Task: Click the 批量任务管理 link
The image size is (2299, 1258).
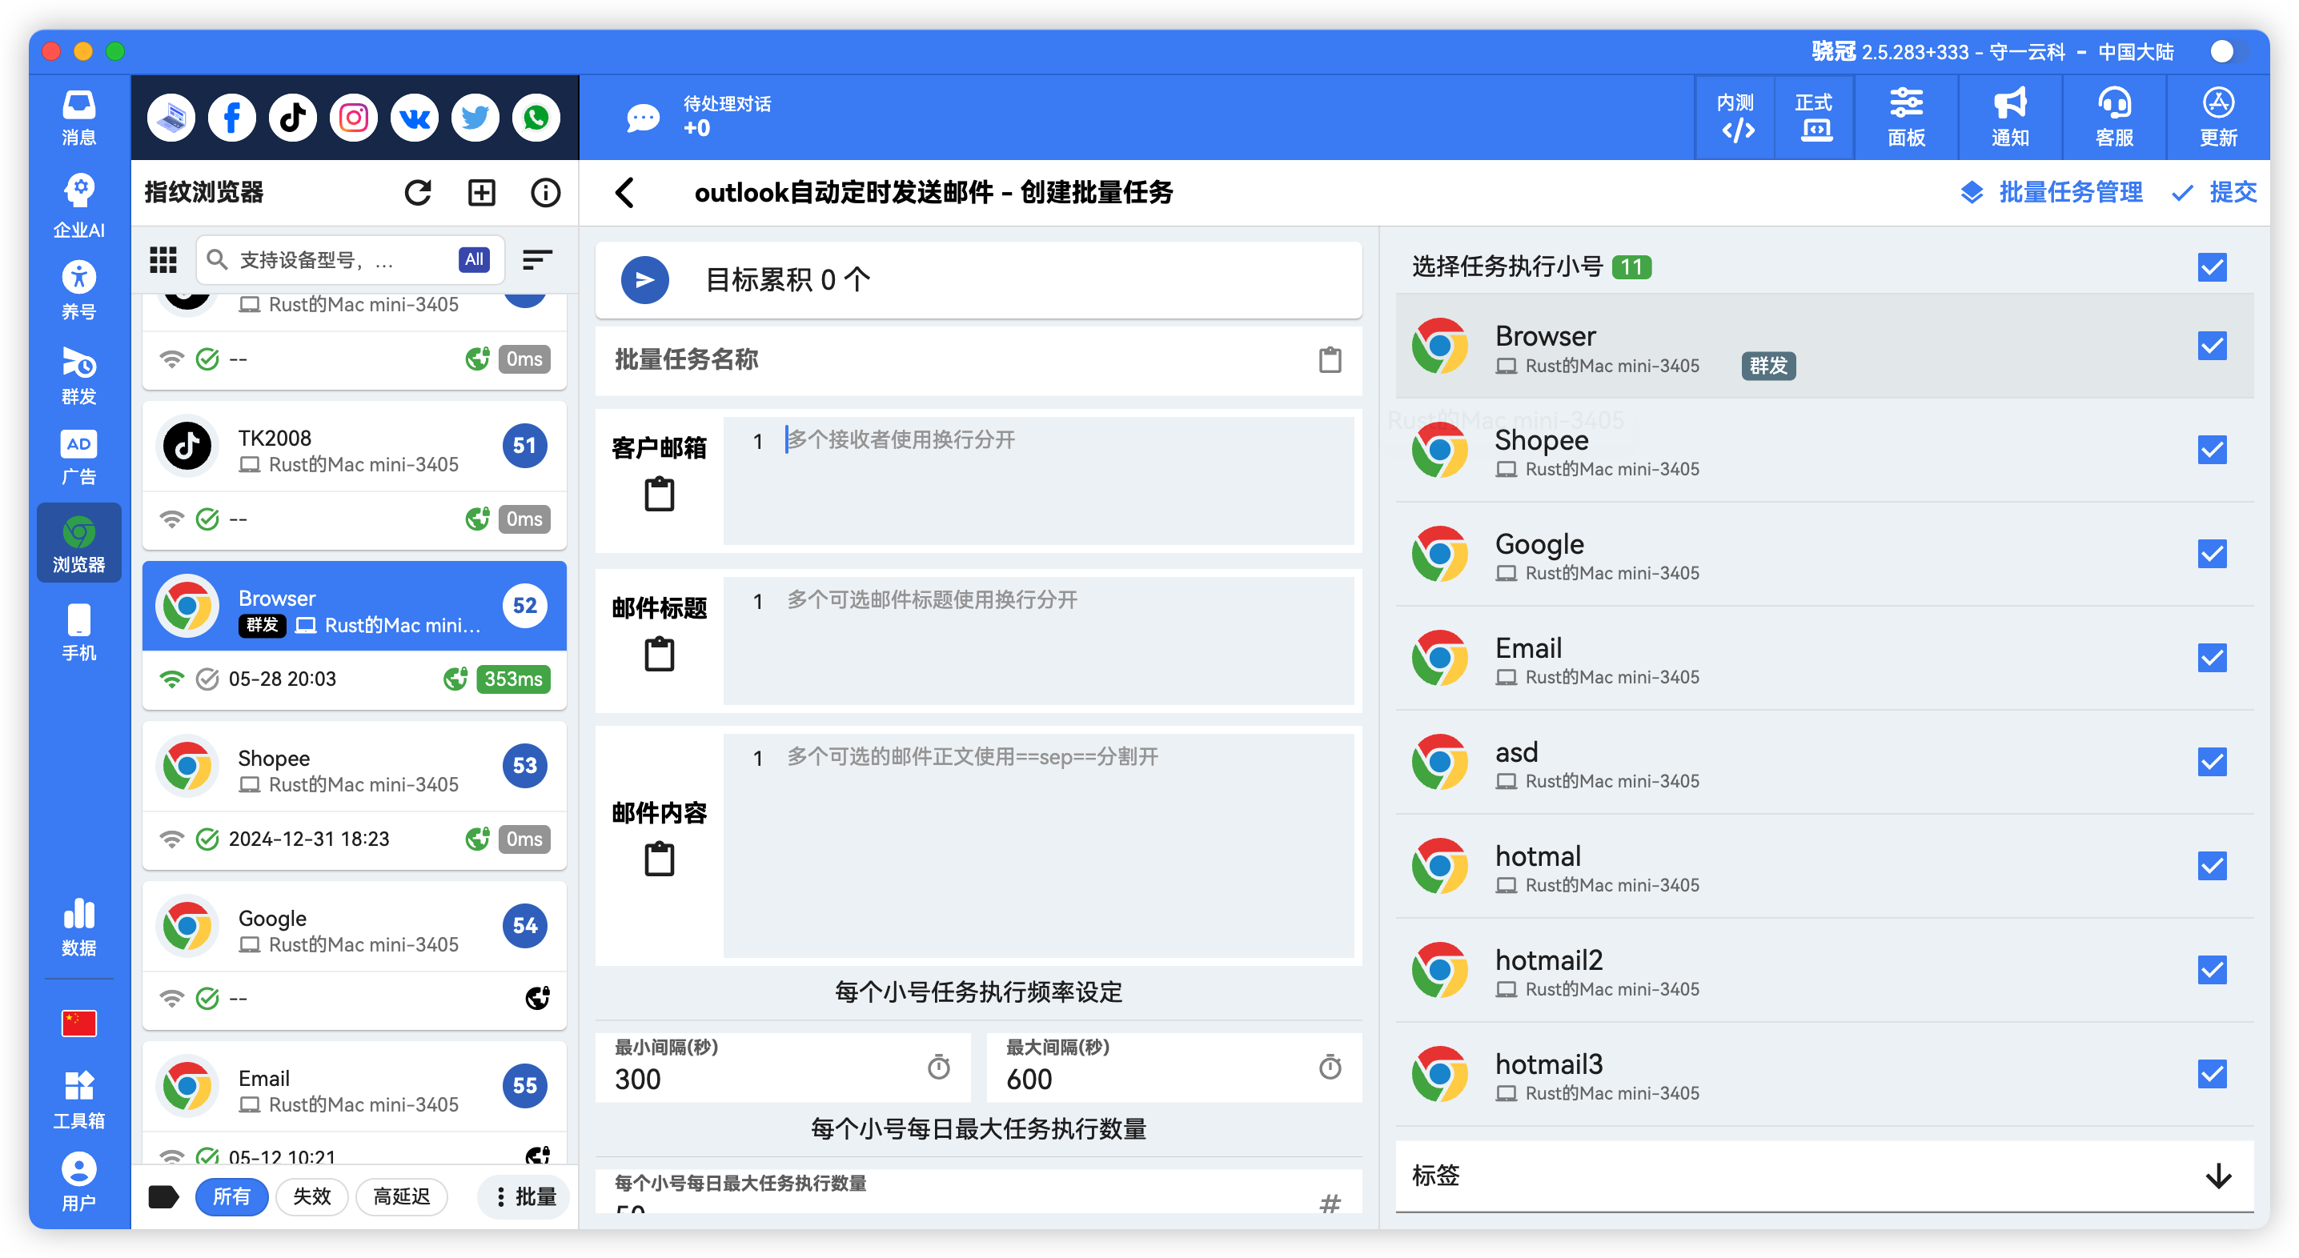Action: tap(2051, 192)
